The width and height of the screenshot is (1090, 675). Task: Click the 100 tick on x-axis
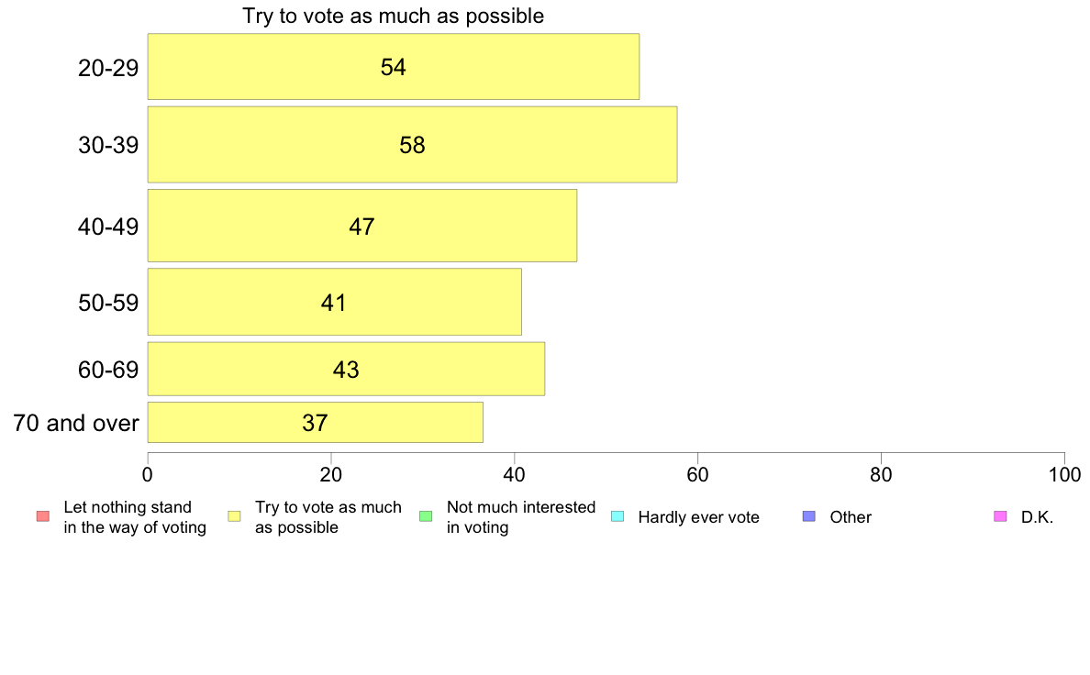pyautogui.click(x=1064, y=475)
